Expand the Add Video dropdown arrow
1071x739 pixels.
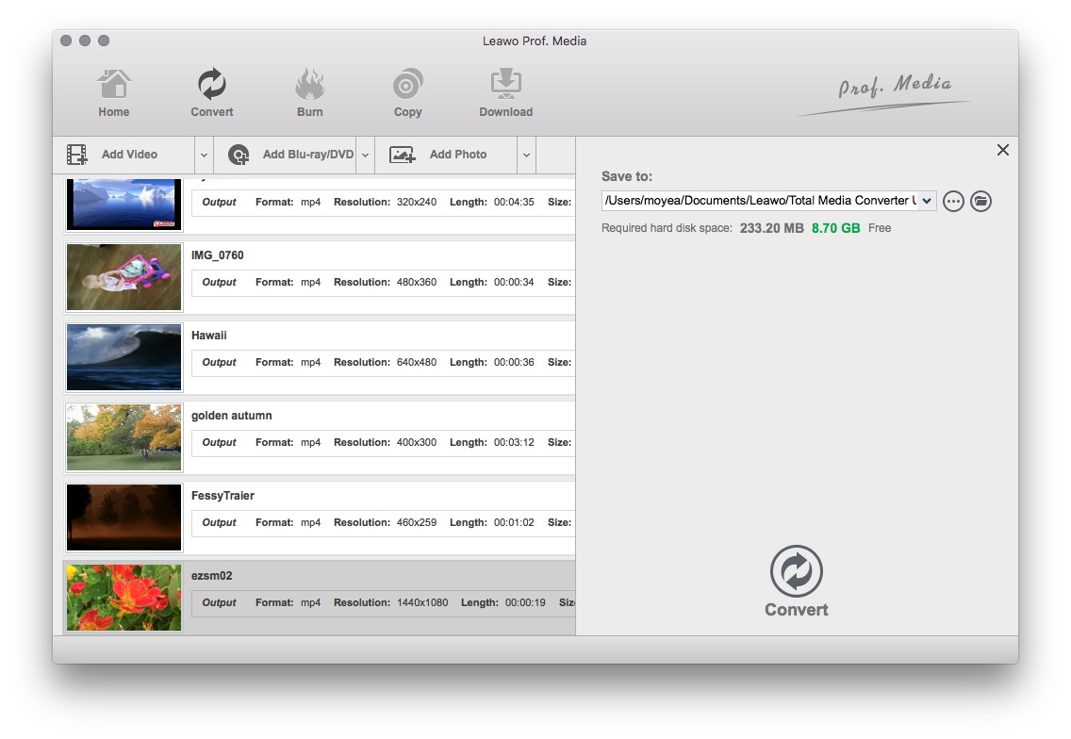[204, 156]
